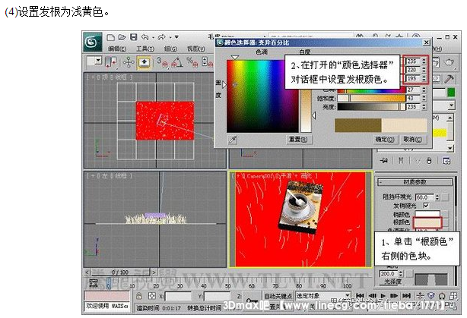Click the Go to Start playback button
This screenshot has height=318, width=467.
tap(360, 296)
